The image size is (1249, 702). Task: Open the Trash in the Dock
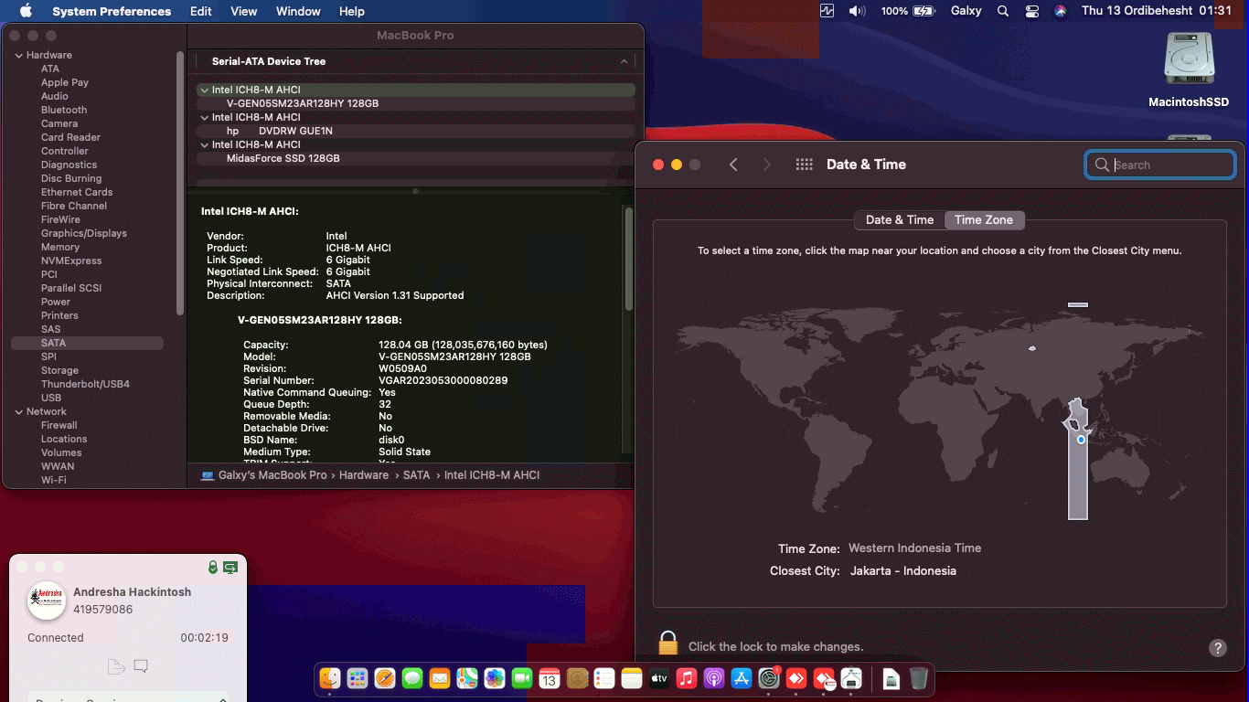(x=919, y=678)
